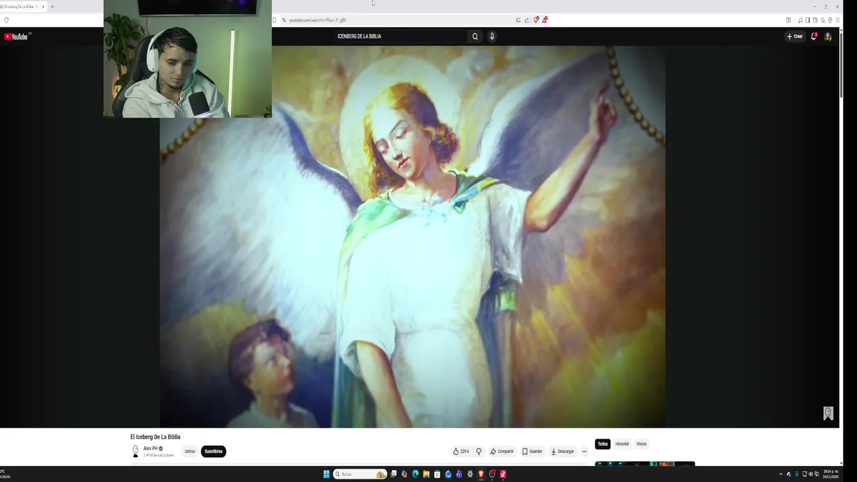Start voice search with microphone icon
The height and width of the screenshot is (482, 857).
(492, 37)
